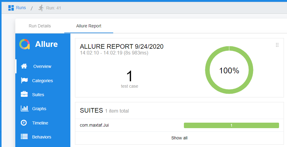Click the Graphs bar chart icon
Image resolution: width=287 pixels, height=147 pixels.
[x=24, y=108]
